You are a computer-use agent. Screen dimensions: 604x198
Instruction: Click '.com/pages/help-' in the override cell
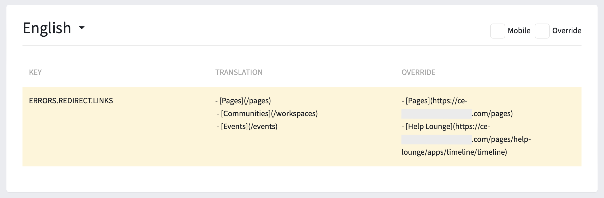coord(501,139)
